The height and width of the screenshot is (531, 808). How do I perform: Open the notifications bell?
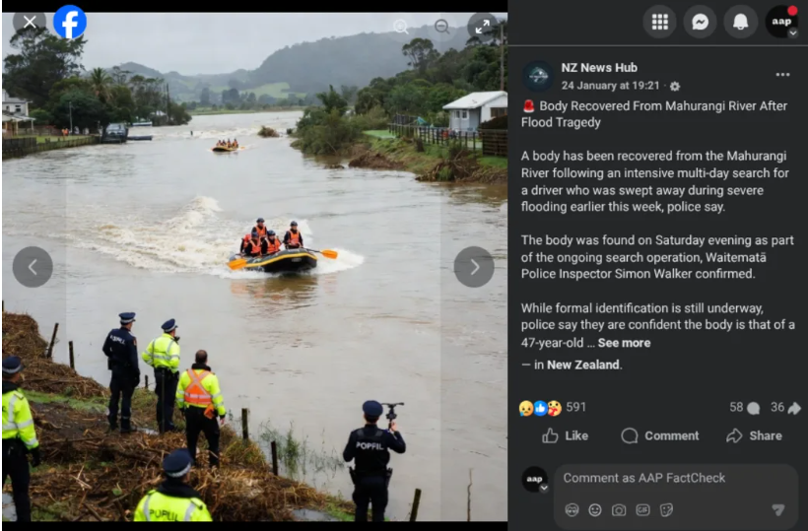point(740,22)
